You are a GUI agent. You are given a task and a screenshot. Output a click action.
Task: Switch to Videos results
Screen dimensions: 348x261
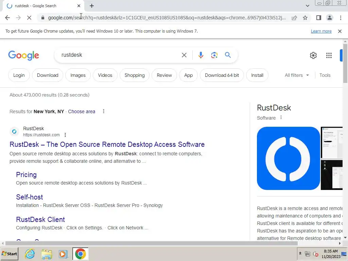pyautogui.click(x=105, y=75)
